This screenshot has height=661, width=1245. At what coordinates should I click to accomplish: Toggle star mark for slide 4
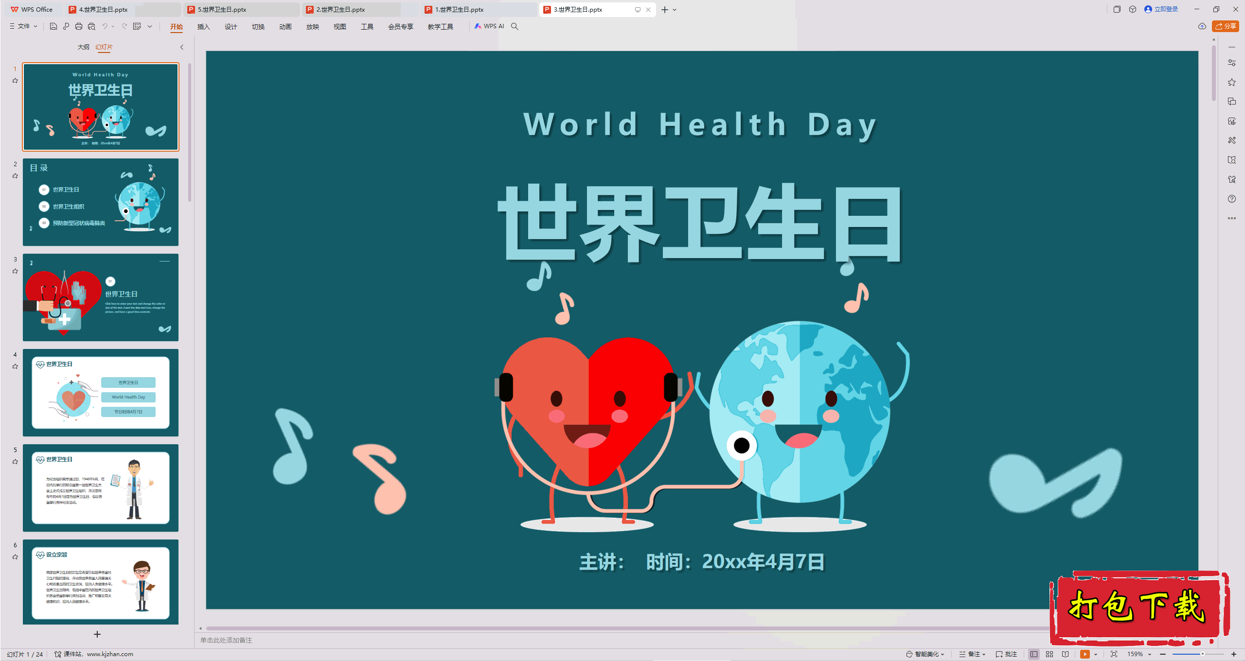coord(15,366)
